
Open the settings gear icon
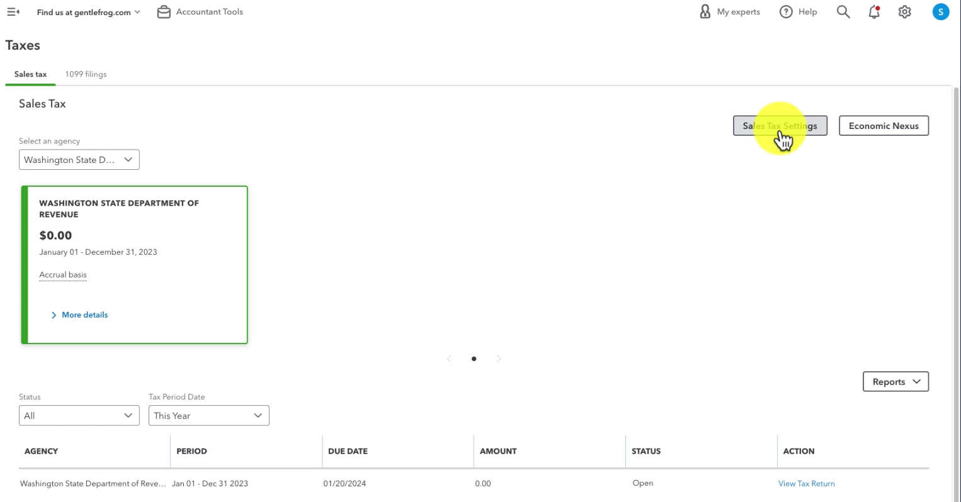[x=905, y=12]
